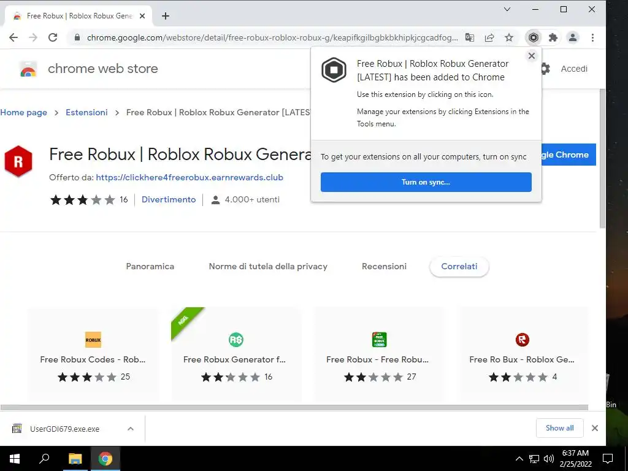Screen dimensions: 628x471
Task: Open the tab search chevron
Action: tap(507, 9)
